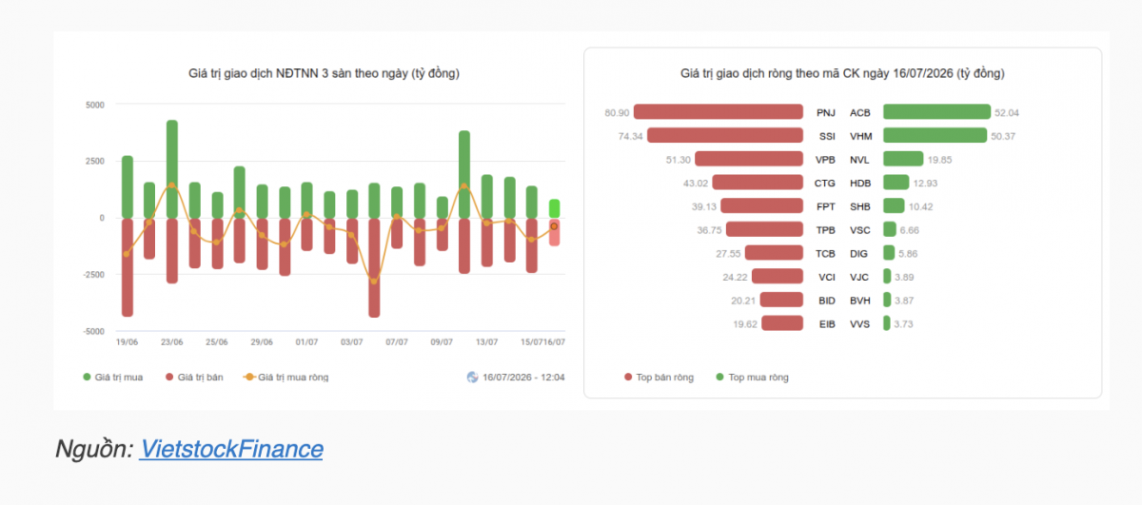Select the PNJ red net-sell bar
Image resolution: width=1142 pixels, height=505 pixels.
click(718, 112)
